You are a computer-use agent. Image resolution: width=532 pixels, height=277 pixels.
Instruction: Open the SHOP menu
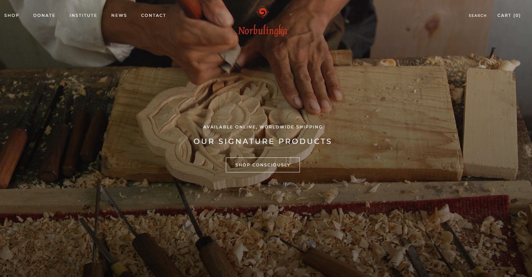[12, 16]
